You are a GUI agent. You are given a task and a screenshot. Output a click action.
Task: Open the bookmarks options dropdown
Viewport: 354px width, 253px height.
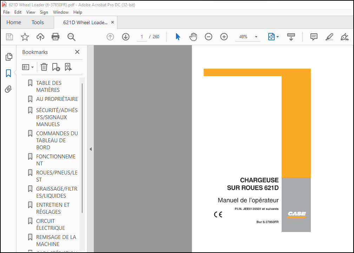28,67
